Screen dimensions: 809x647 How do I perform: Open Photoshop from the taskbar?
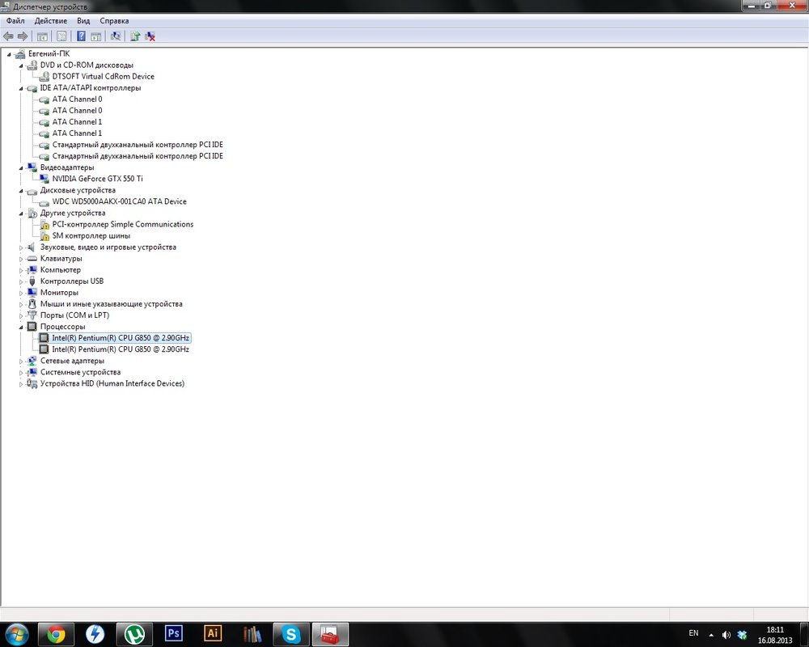click(x=174, y=632)
